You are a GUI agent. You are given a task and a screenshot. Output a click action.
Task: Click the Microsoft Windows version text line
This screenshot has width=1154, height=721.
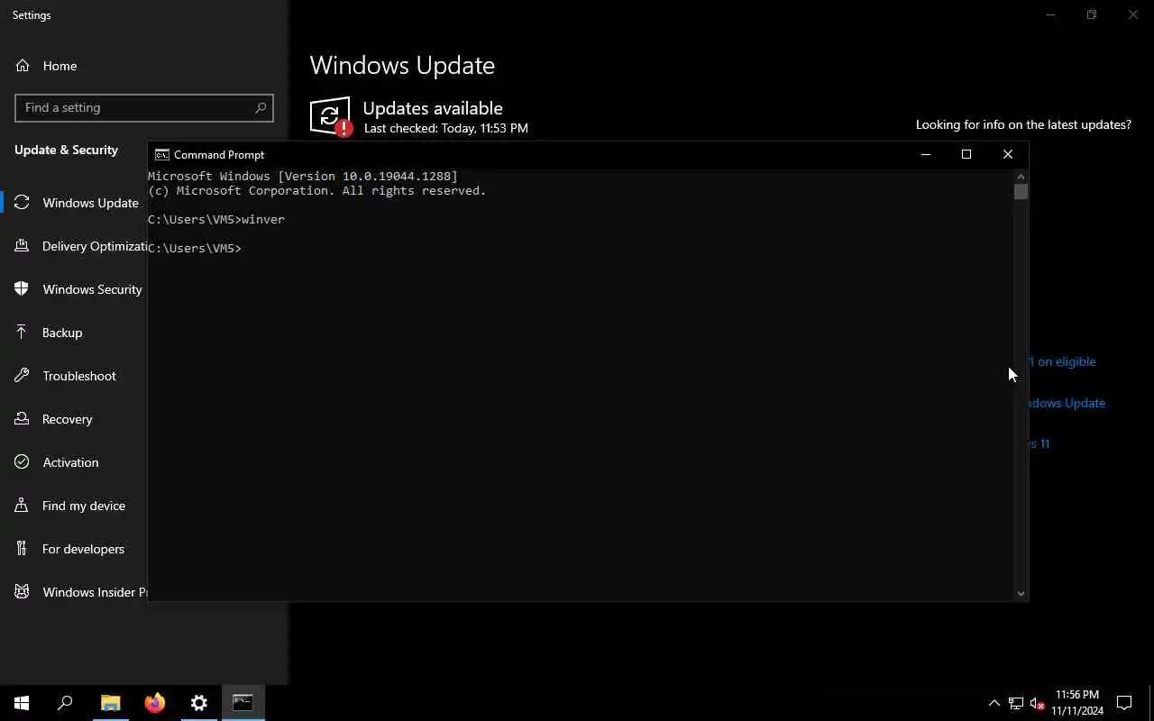coord(303,177)
